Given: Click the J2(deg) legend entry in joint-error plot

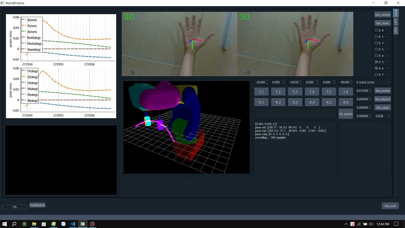Looking at the screenshot, I should pyautogui.click(x=29, y=77).
